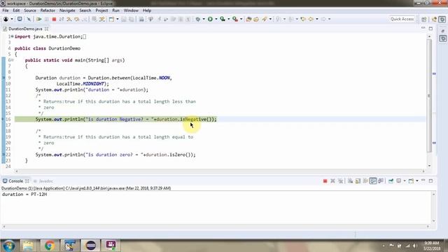Open the Help menu

[147, 10]
